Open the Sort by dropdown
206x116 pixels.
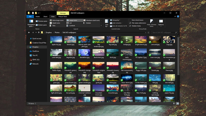coord(107,23)
